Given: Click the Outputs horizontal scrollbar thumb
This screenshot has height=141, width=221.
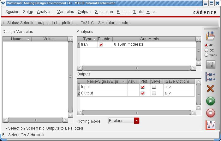Looking at the screenshot, I should (x=136, y=113).
